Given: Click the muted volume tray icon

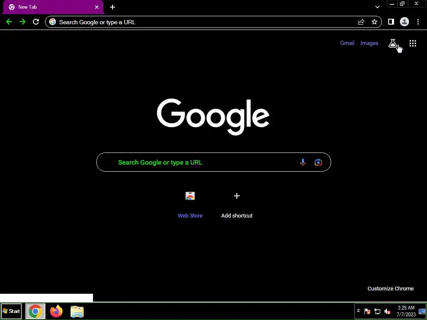Looking at the screenshot, I should (387, 311).
